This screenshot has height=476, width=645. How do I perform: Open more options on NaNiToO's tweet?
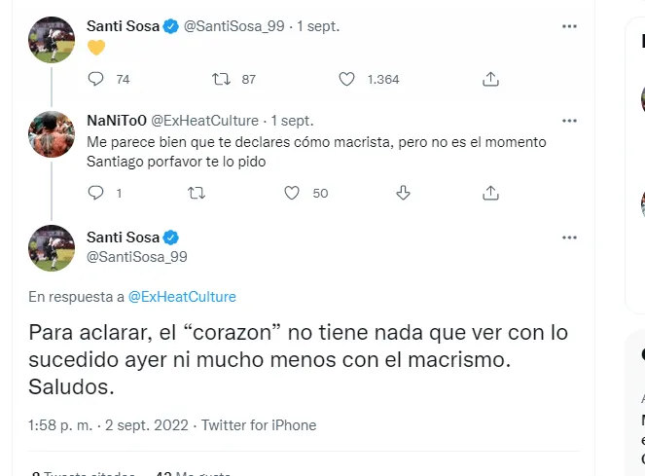coord(567,121)
